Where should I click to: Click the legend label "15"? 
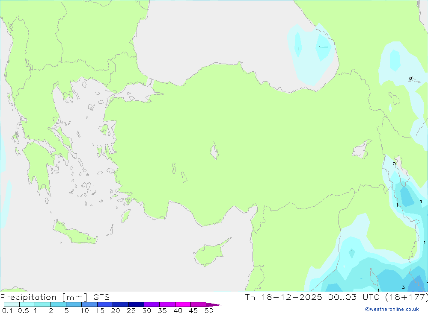[100, 310]
